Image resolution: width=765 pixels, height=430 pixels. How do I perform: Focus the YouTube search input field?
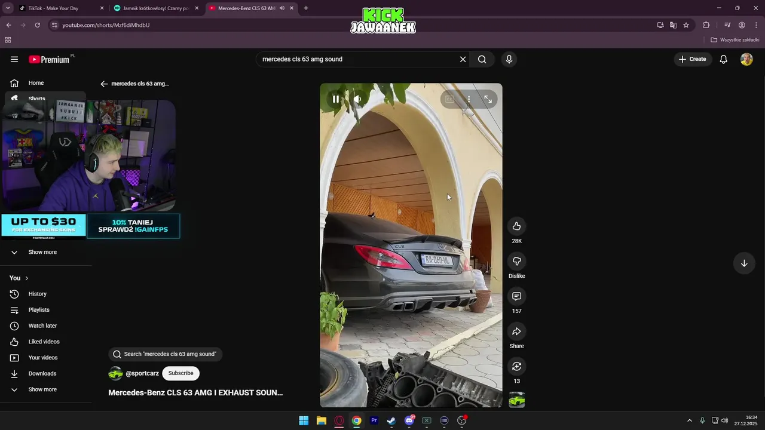tap(359, 59)
